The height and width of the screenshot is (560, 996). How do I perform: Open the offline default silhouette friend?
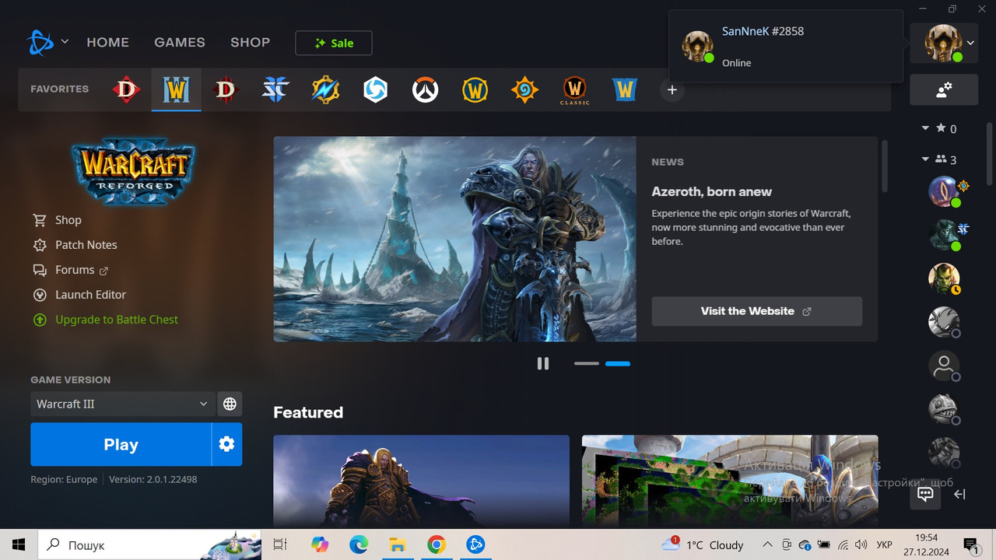point(944,366)
